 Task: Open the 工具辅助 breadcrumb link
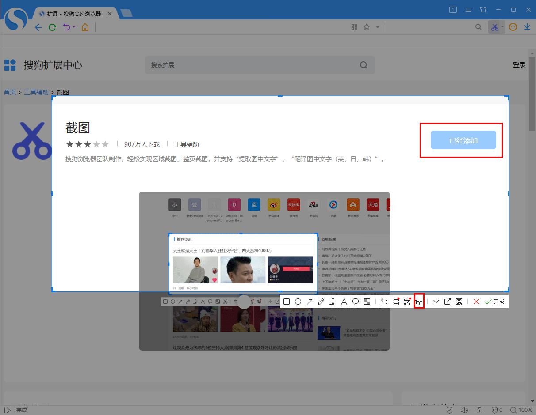tap(37, 92)
